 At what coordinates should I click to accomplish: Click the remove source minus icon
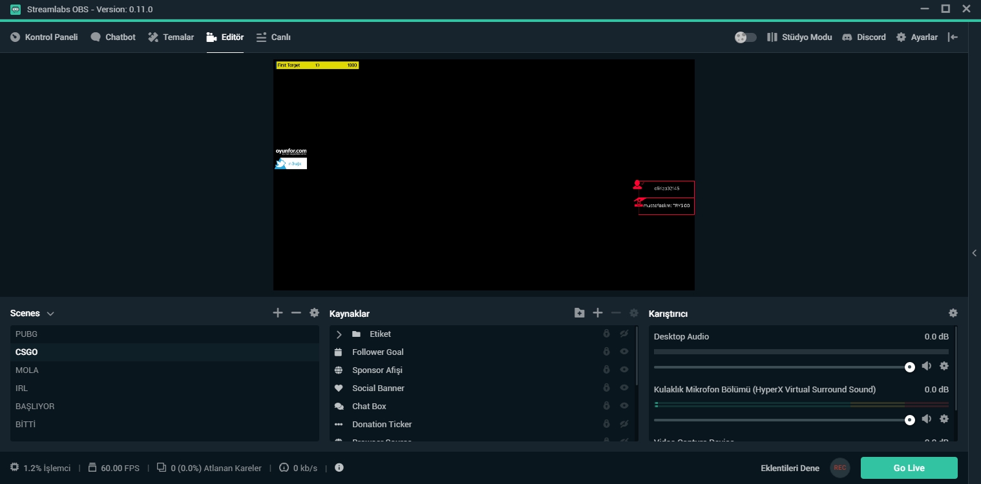616,313
